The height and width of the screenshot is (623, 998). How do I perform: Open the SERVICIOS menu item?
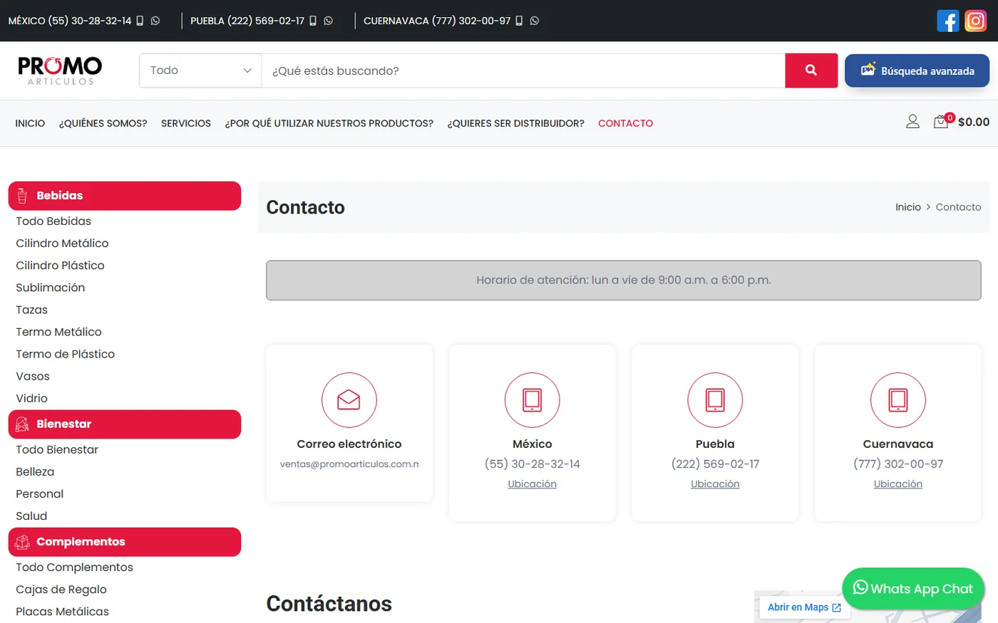tap(186, 123)
